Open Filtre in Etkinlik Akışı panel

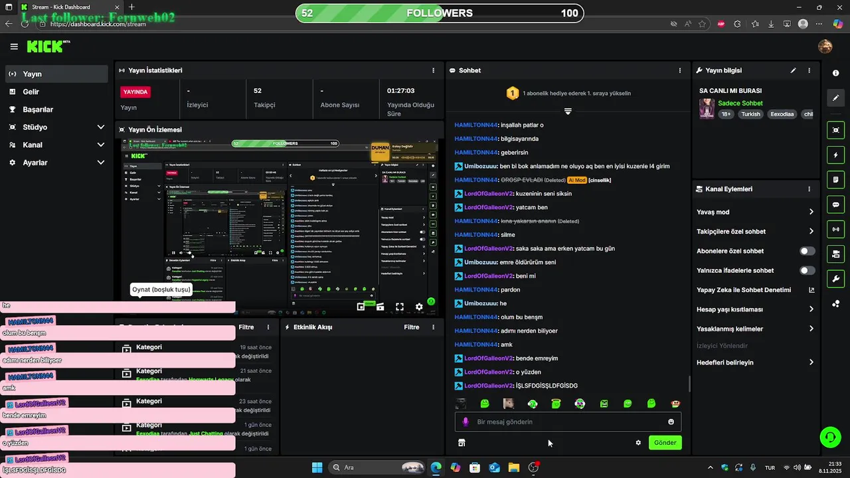point(412,327)
